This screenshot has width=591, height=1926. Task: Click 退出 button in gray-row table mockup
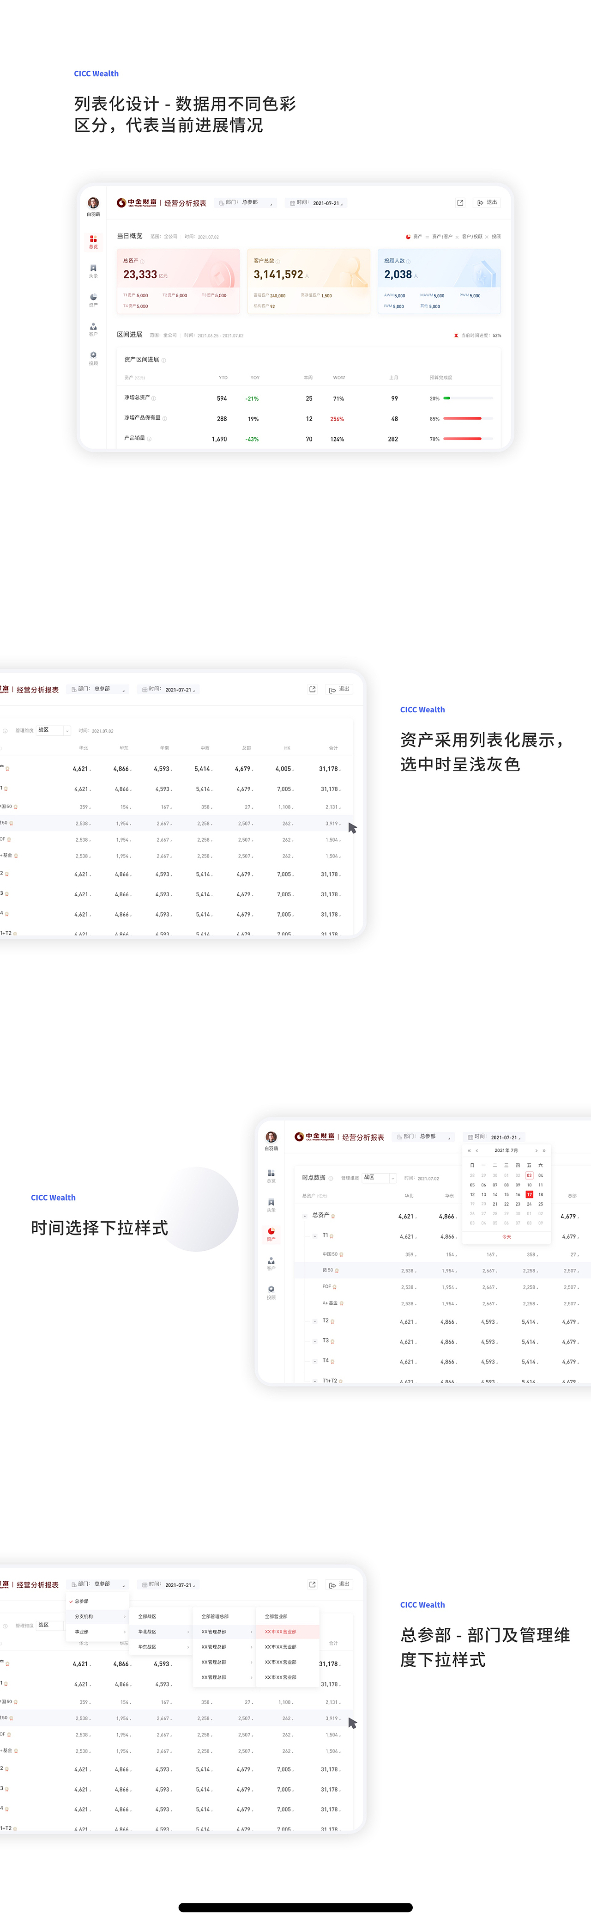(339, 689)
